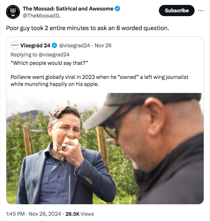Click the Visegrád 24 avatar logo
The image size is (210, 221).
(x=15, y=45)
